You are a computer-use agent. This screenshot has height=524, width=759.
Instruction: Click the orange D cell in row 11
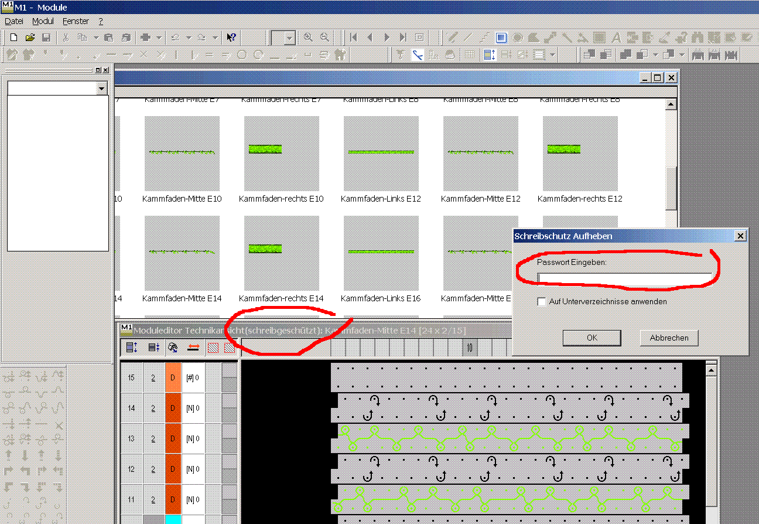click(x=173, y=499)
